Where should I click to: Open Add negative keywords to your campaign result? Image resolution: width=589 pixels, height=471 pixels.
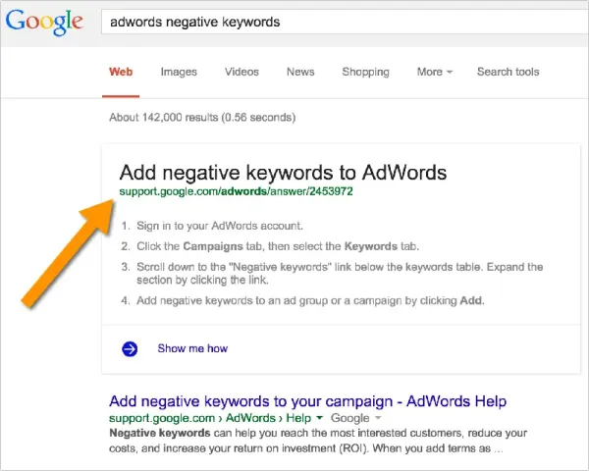pyautogui.click(x=307, y=401)
